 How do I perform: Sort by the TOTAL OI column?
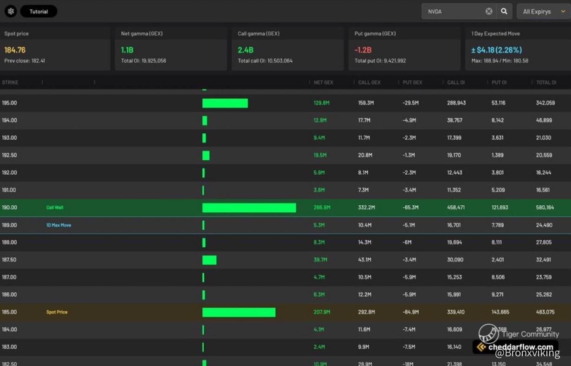546,83
